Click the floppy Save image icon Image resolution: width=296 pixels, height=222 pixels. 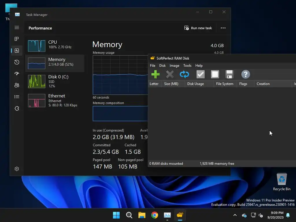coord(229,74)
